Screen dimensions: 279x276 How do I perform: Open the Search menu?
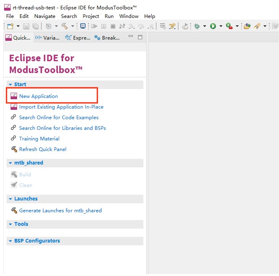tap(69, 16)
